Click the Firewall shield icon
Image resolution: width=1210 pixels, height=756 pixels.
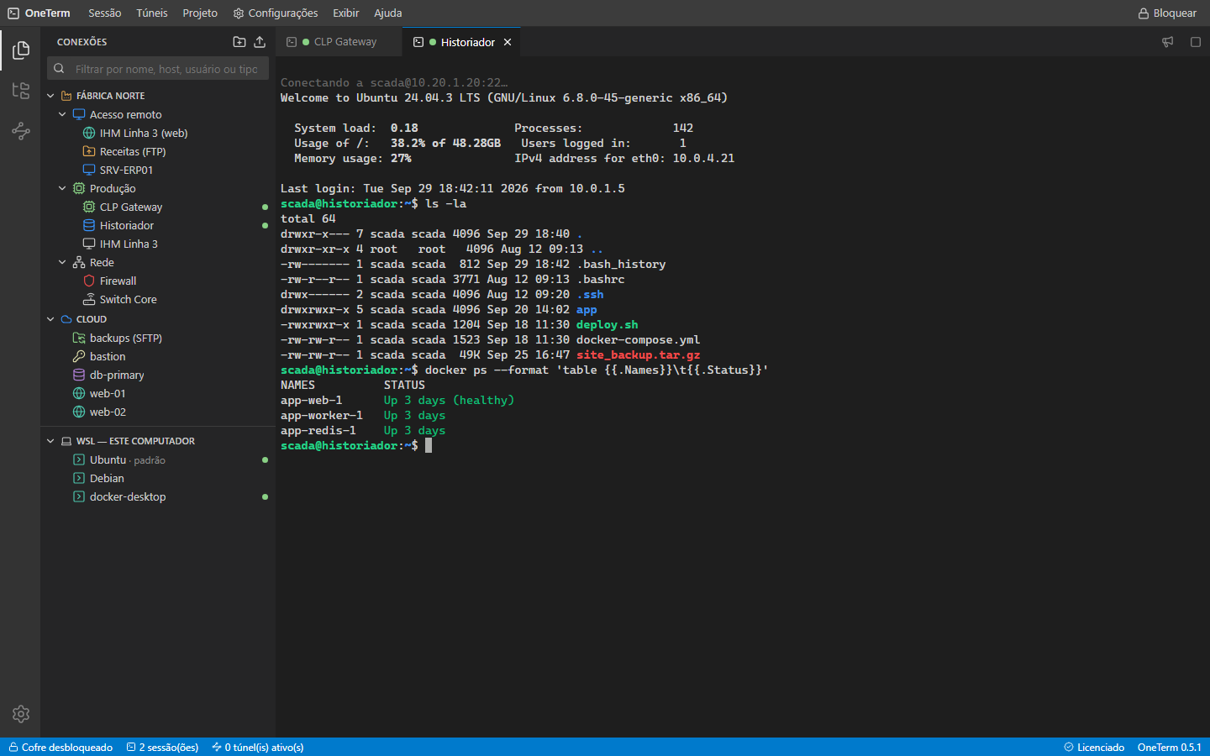[89, 281]
